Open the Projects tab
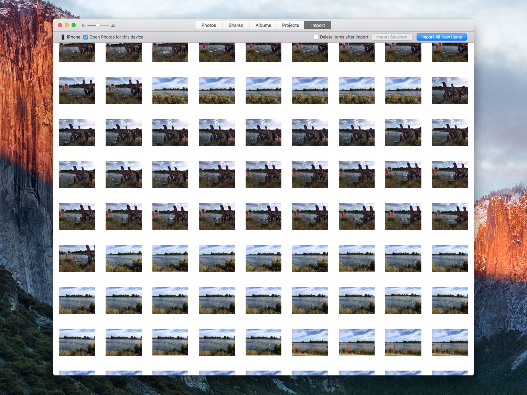527x395 pixels. [290, 25]
